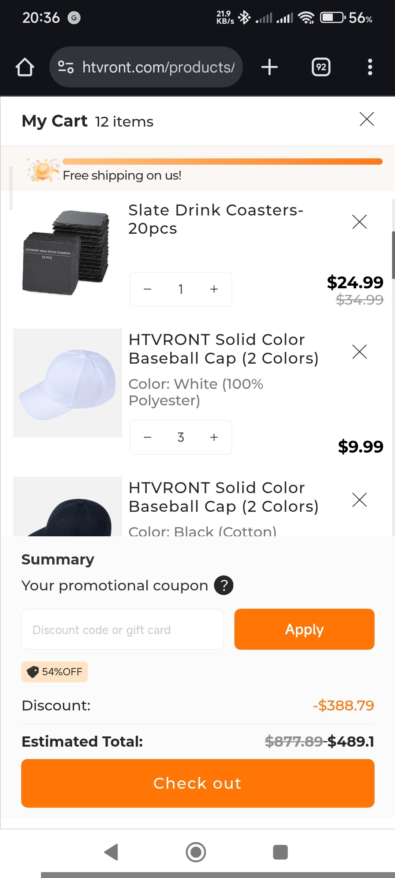Open a new browser tab
This screenshot has width=395, height=878.
[270, 67]
